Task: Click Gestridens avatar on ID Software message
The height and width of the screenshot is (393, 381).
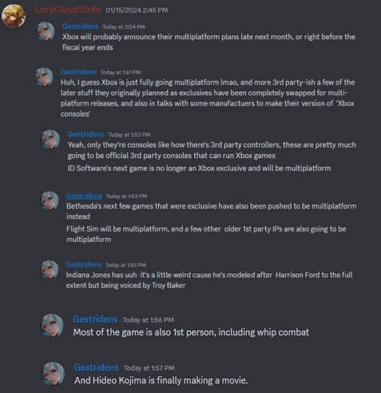Action: tap(51, 139)
